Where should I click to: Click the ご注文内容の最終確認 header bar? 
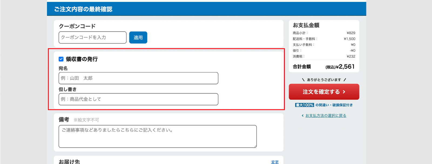click(207, 9)
